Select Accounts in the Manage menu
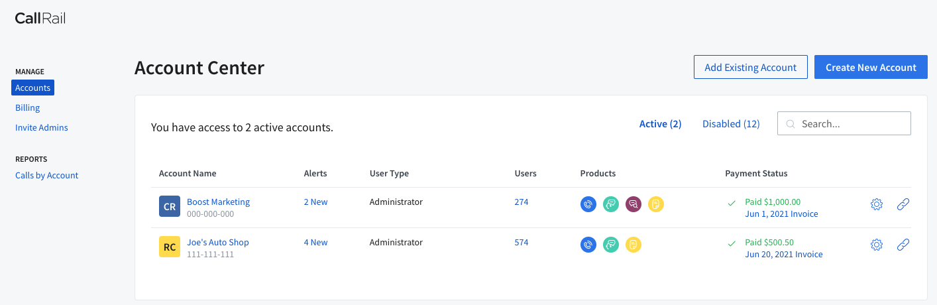 pyautogui.click(x=32, y=88)
